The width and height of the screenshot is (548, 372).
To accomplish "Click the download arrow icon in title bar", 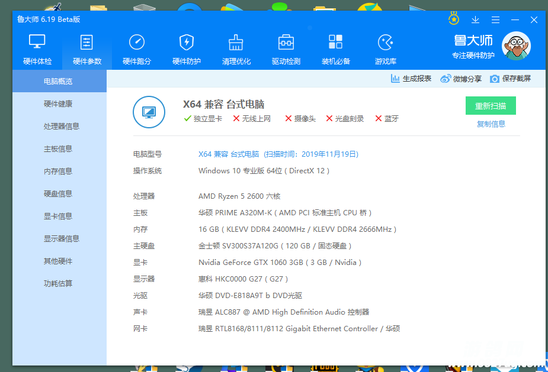I will 475,20.
